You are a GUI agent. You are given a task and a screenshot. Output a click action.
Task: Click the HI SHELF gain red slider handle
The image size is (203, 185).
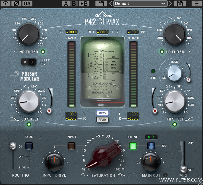(x=155, y=111)
